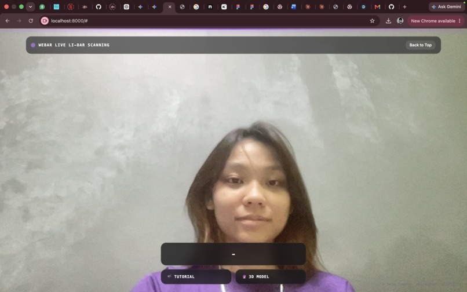Go forward to next page
Viewport: 467px width, 292px height.
[x=19, y=21]
